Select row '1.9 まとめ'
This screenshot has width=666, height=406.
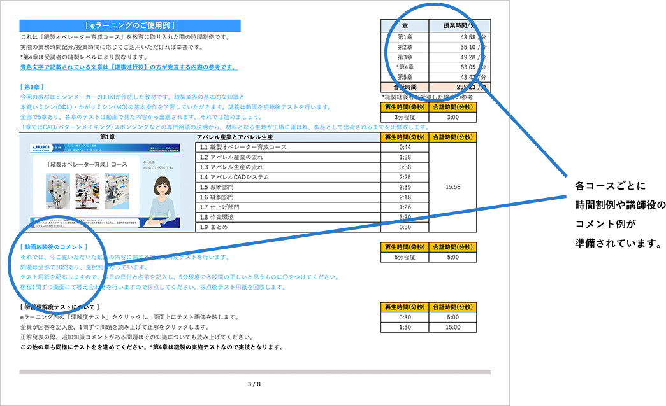288,227
